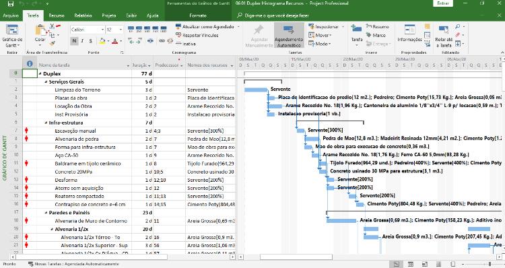Insert a new Tarefa
The height and width of the screenshot is (268, 505).
[356, 36]
